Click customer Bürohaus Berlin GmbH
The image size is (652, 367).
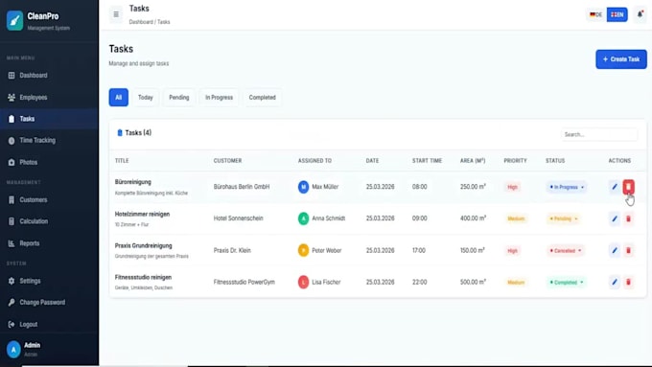pos(242,187)
